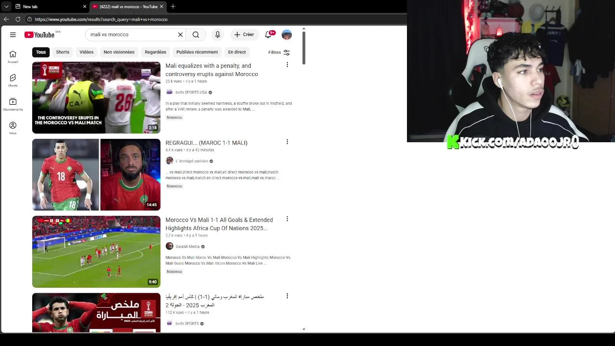The image size is (615, 346).
Task: Go back with browser back arrow
Action: (6, 19)
